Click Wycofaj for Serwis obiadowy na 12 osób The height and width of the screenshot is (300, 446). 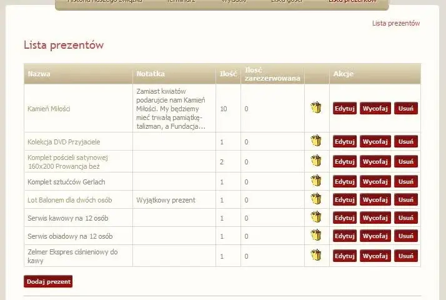pyautogui.click(x=375, y=236)
